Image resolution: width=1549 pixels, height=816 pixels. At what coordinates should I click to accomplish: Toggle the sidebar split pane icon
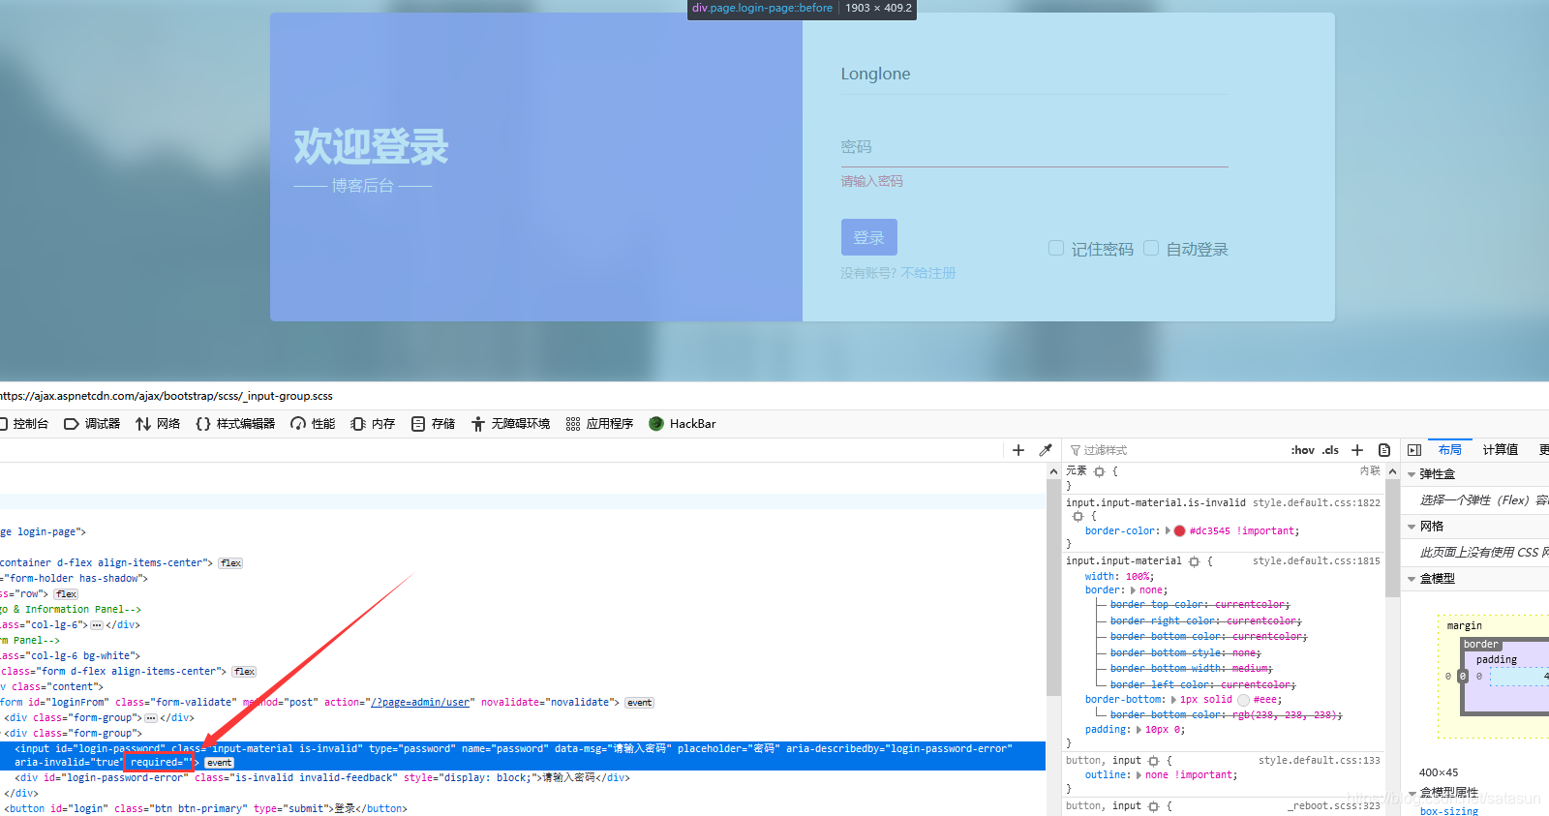pyautogui.click(x=1414, y=450)
